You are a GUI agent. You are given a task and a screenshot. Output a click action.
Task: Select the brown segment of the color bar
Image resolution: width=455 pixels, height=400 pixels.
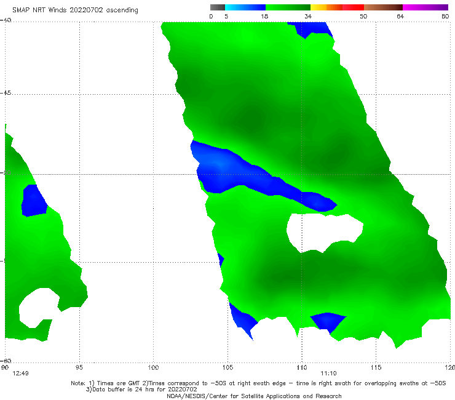pyautogui.click(x=383, y=7)
